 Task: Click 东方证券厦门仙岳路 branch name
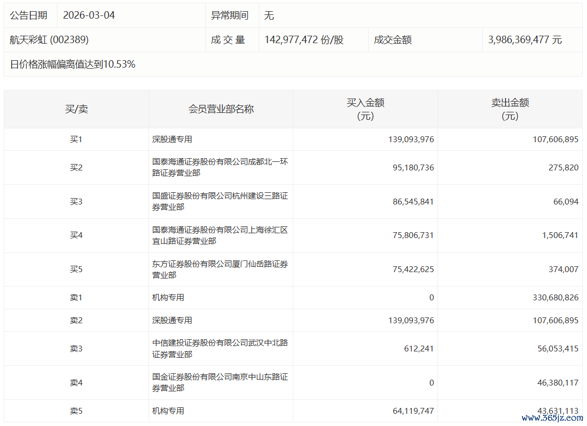220,269
